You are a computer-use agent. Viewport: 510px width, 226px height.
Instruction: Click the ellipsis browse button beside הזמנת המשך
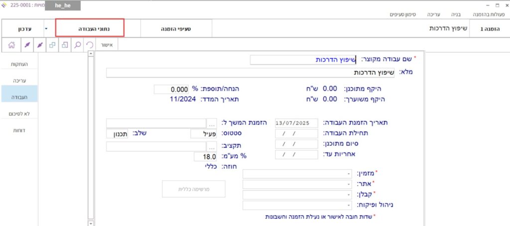click(x=212, y=123)
